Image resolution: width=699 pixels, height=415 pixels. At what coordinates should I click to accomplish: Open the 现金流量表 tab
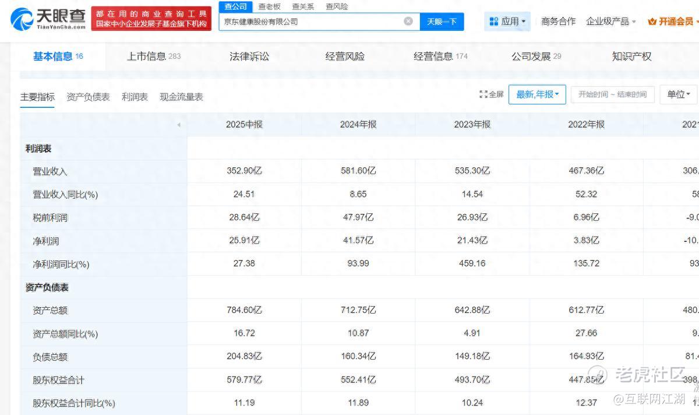click(181, 97)
